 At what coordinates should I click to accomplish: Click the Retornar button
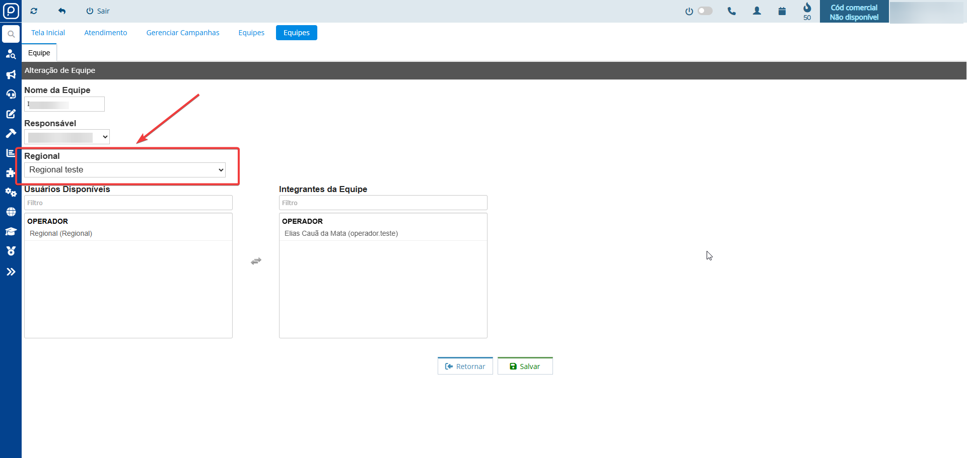point(465,366)
